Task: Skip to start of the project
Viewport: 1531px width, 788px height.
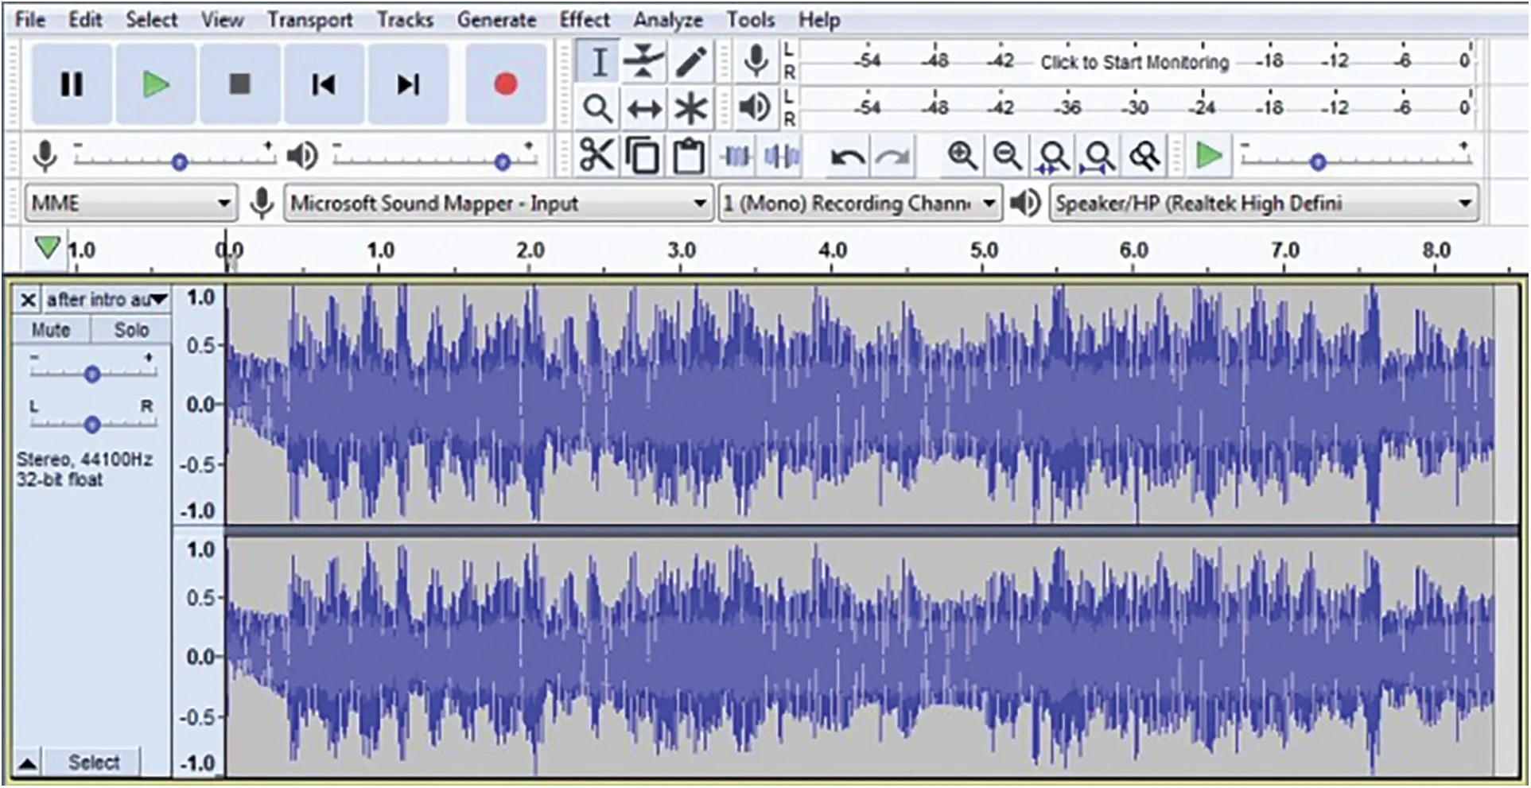Action: pos(324,84)
